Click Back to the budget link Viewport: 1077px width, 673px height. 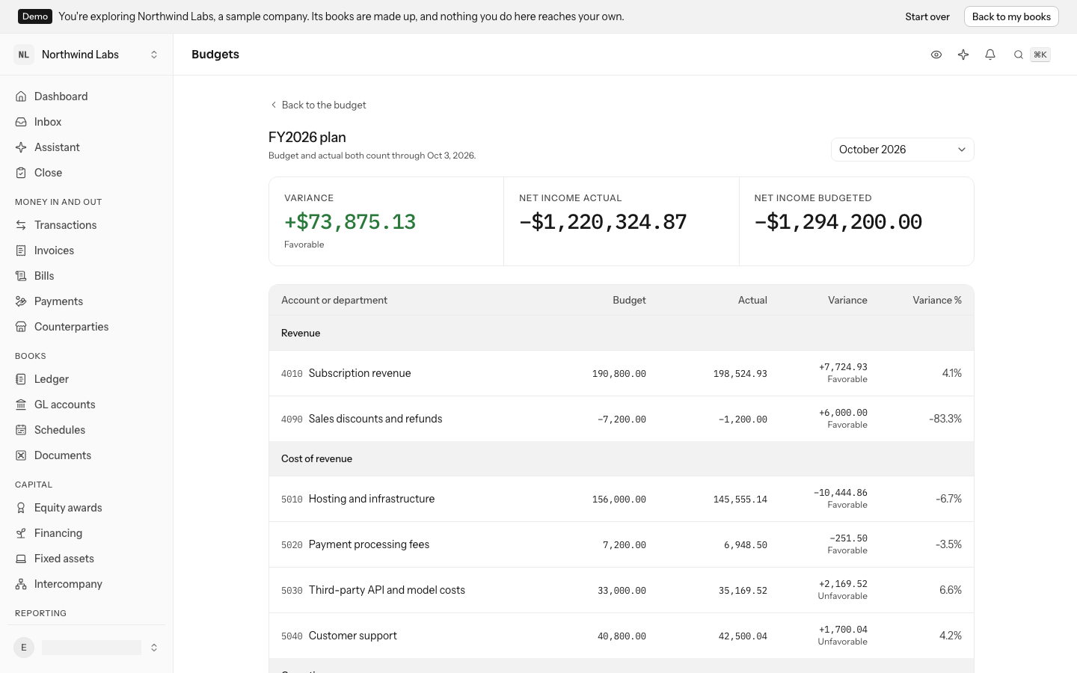[x=318, y=105]
